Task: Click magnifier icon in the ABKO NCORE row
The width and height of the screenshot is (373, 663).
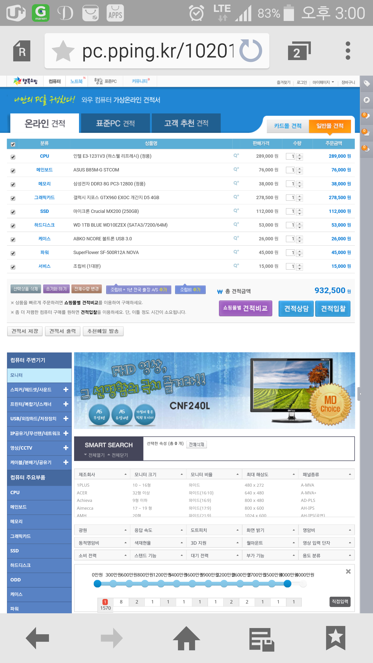Action: coord(236,238)
